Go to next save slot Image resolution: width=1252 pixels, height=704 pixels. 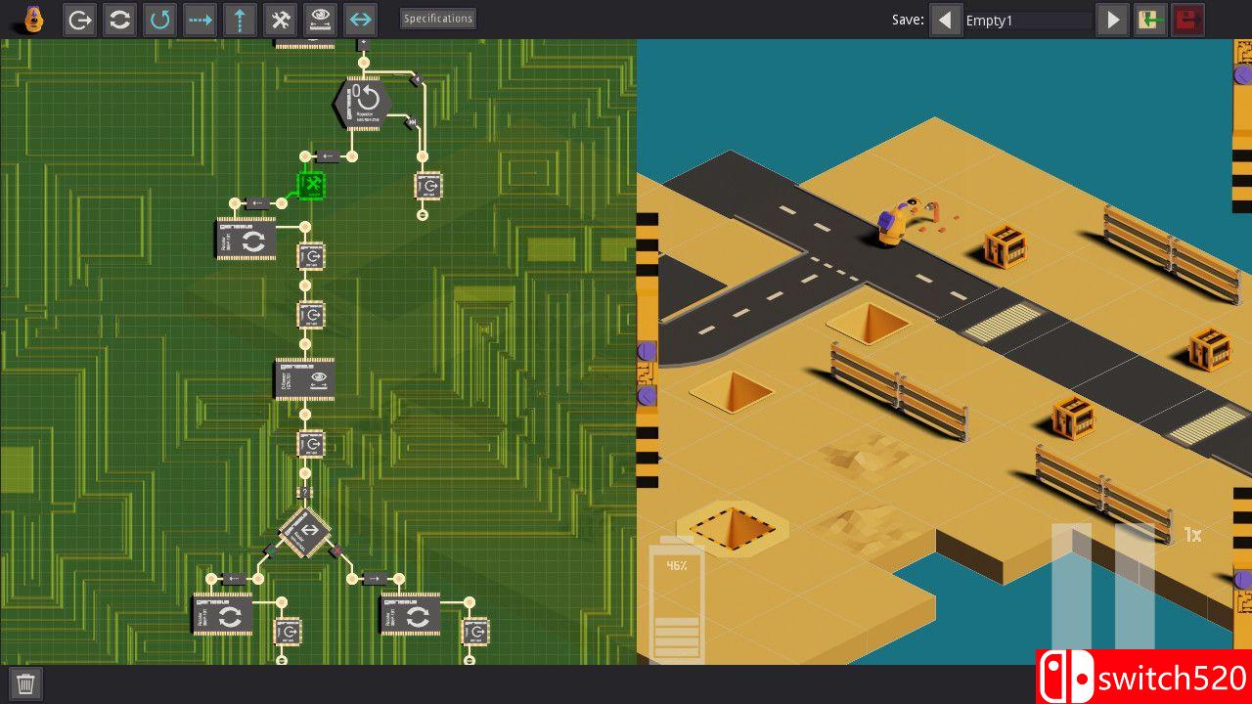coord(1112,20)
